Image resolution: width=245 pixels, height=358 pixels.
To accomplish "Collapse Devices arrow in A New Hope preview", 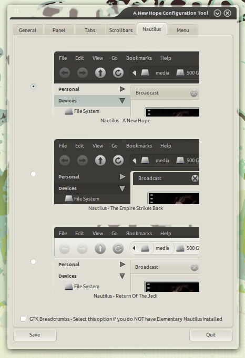I will [x=122, y=101].
